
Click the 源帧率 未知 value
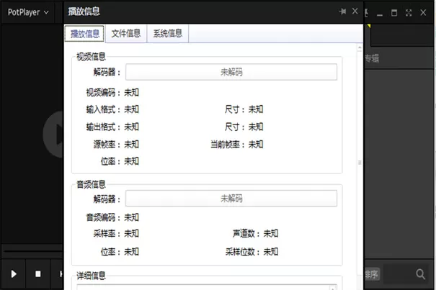pos(131,145)
